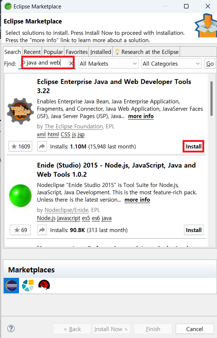Click the js tag link

[x=74, y=135]
